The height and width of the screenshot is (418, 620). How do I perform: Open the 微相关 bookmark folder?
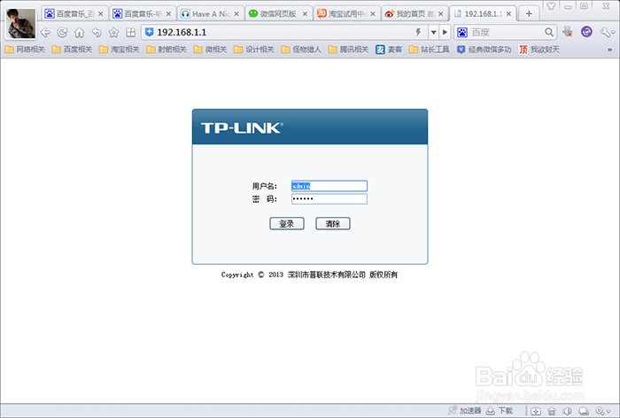(211, 50)
